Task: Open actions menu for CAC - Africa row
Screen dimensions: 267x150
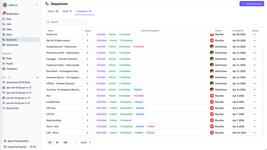Action: point(255,132)
